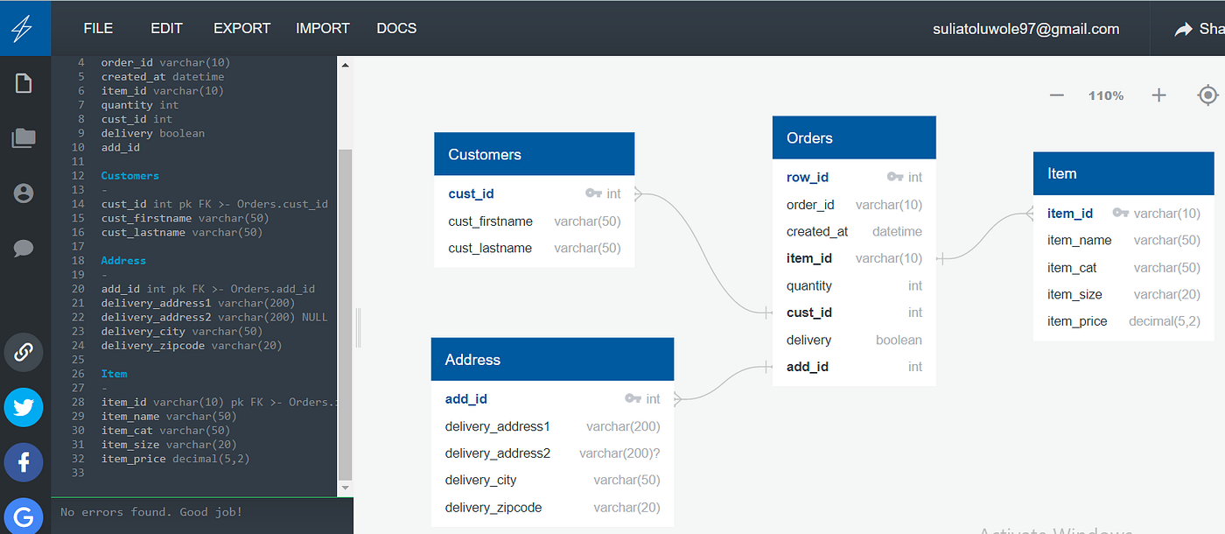The image size is (1225, 534).
Task: Click the delivery boolean field in Orders table
Action: click(x=854, y=340)
